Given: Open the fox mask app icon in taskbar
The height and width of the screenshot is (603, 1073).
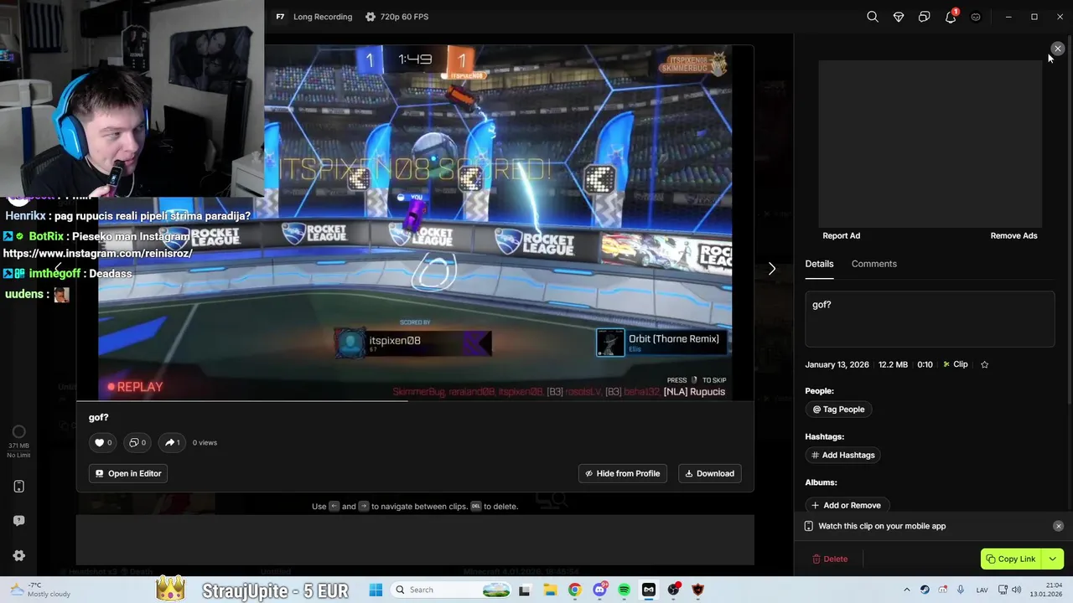Looking at the screenshot, I should pos(697,590).
